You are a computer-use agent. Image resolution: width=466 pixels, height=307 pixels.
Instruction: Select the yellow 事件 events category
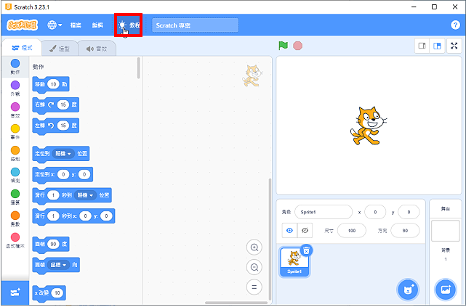coord(15,131)
